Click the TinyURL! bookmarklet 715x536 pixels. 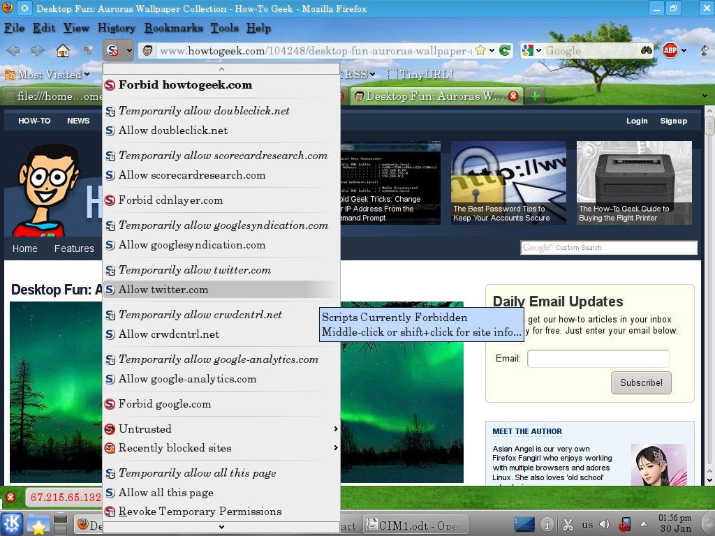pyautogui.click(x=420, y=74)
